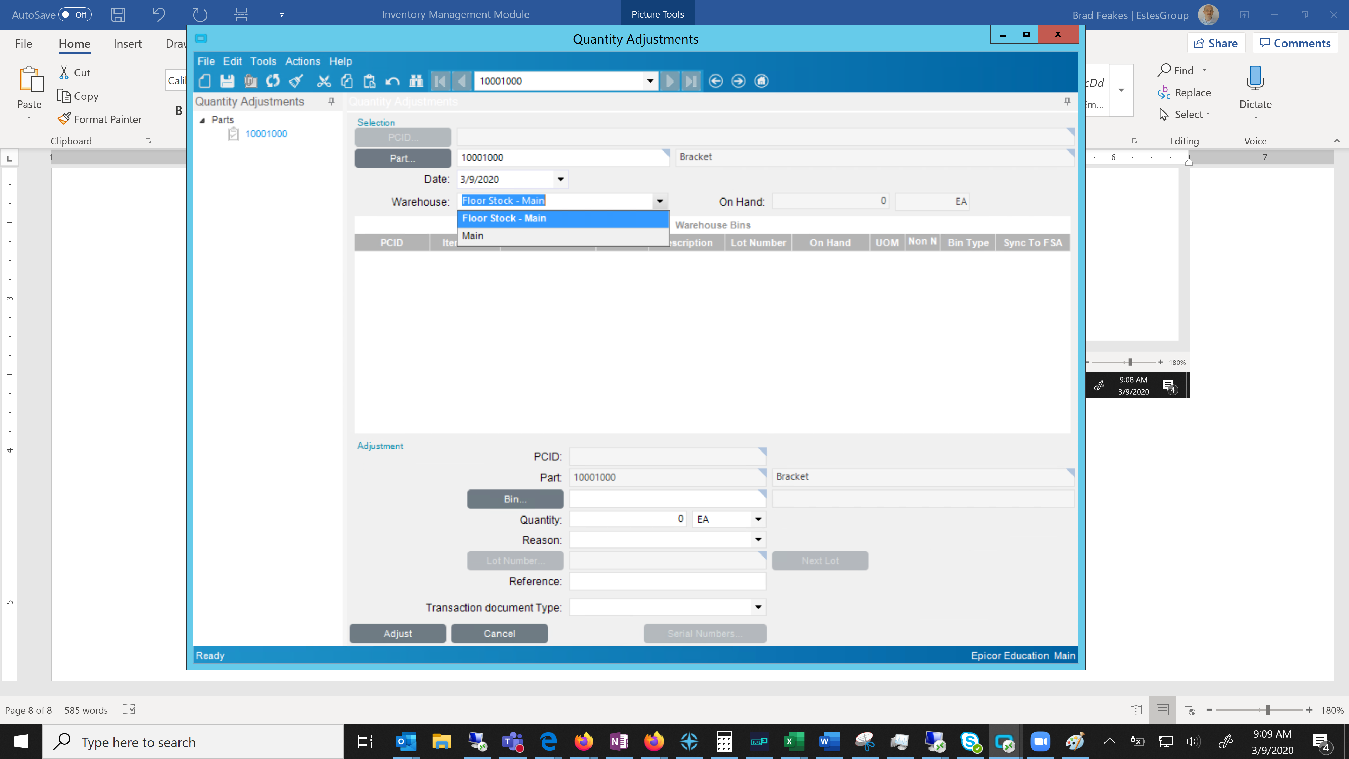Click the Clear broom icon in Epicor toolbar

click(296, 81)
